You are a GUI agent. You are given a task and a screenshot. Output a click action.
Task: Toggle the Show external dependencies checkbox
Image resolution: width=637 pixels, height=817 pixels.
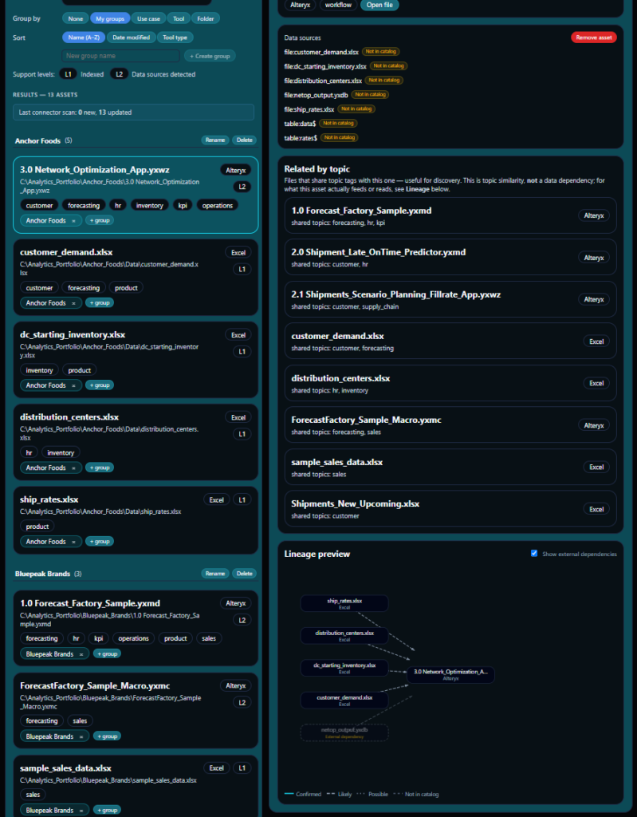[x=534, y=554]
